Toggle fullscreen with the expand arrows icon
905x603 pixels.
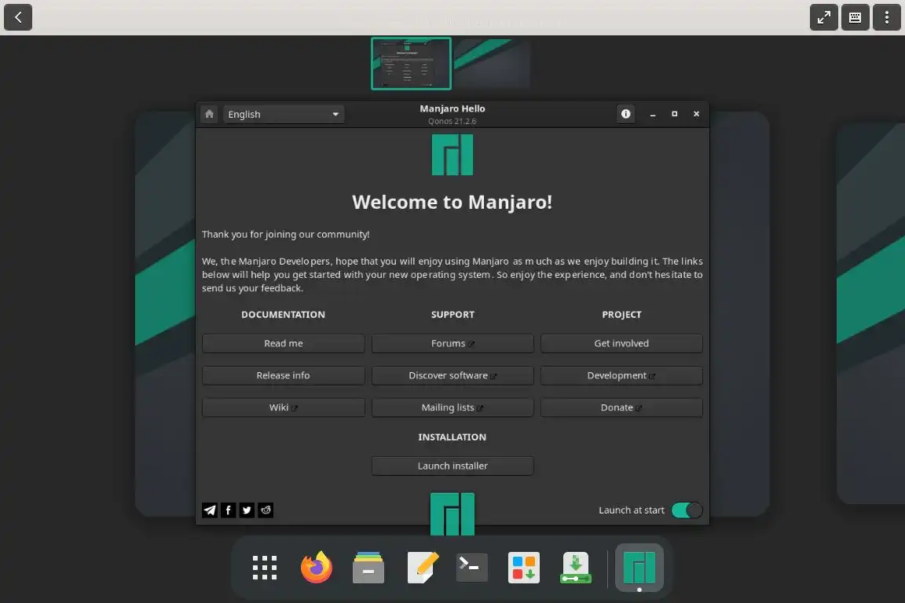823,17
